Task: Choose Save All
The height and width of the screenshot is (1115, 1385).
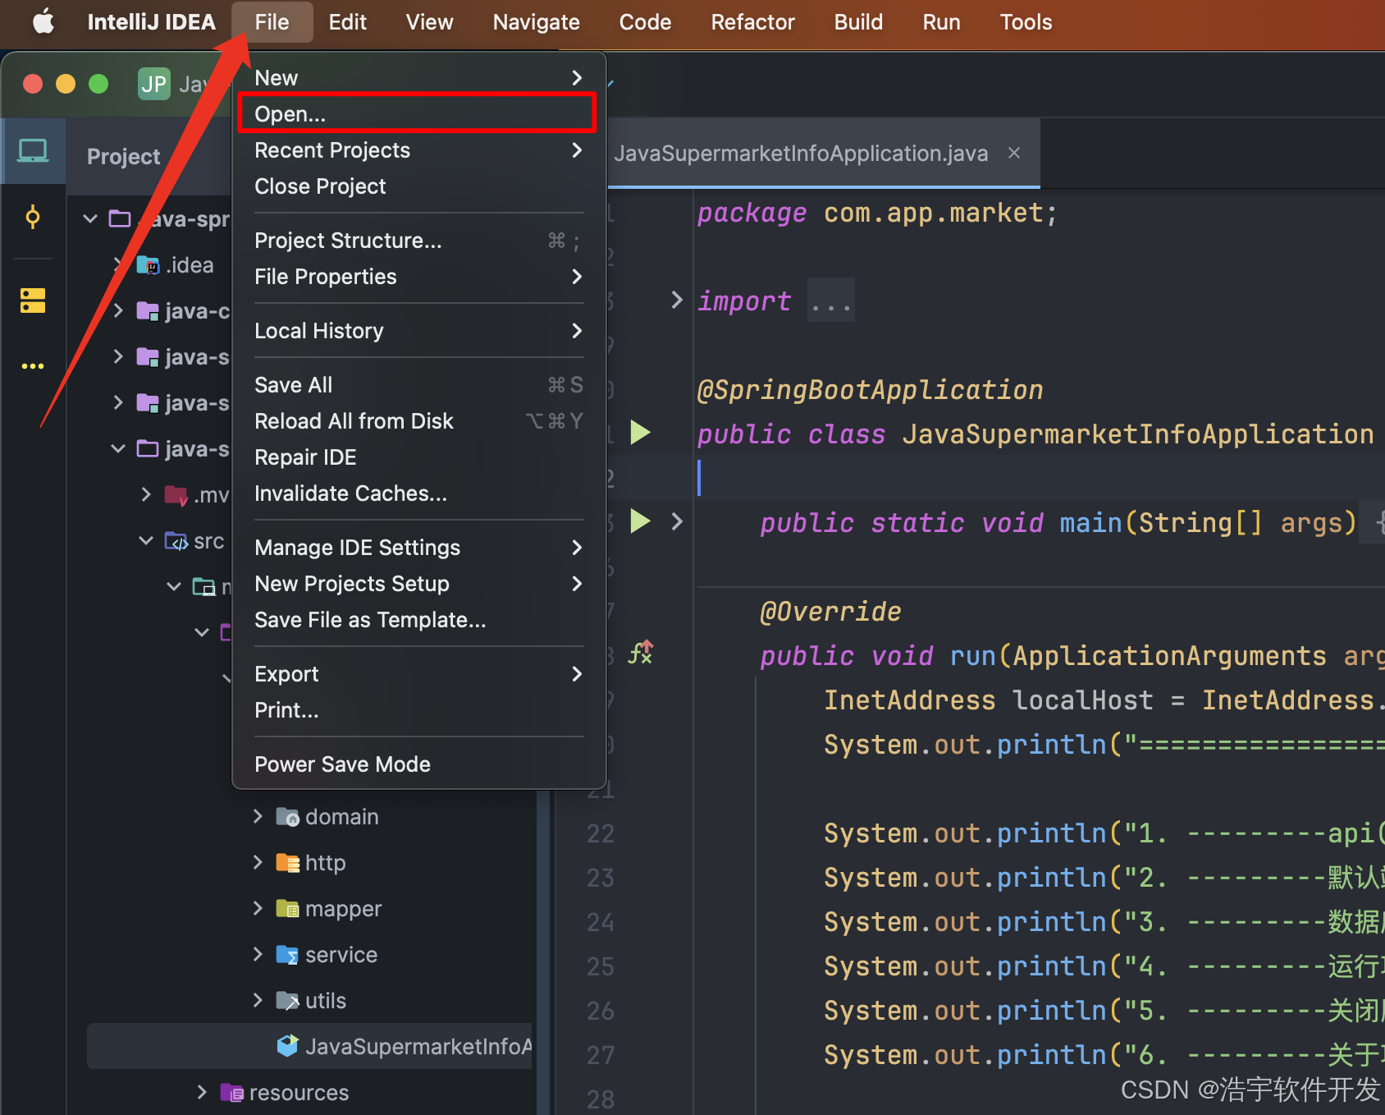Action: coord(419,385)
